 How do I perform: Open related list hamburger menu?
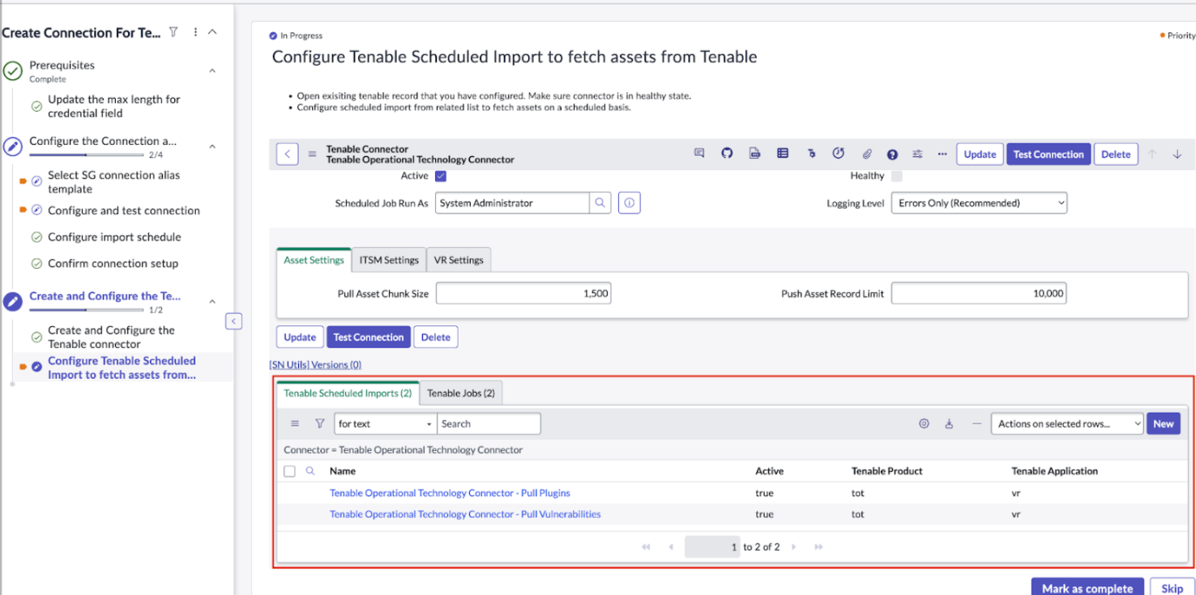pyautogui.click(x=295, y=423)
